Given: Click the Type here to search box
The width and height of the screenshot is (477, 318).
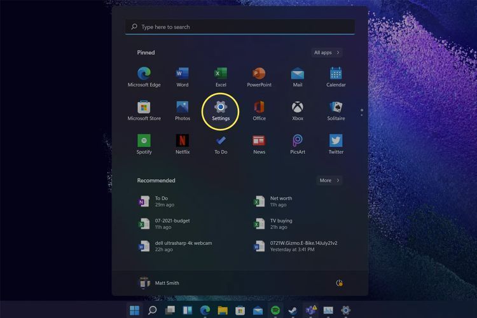Looking at the screenshot, I should (240, 27).
